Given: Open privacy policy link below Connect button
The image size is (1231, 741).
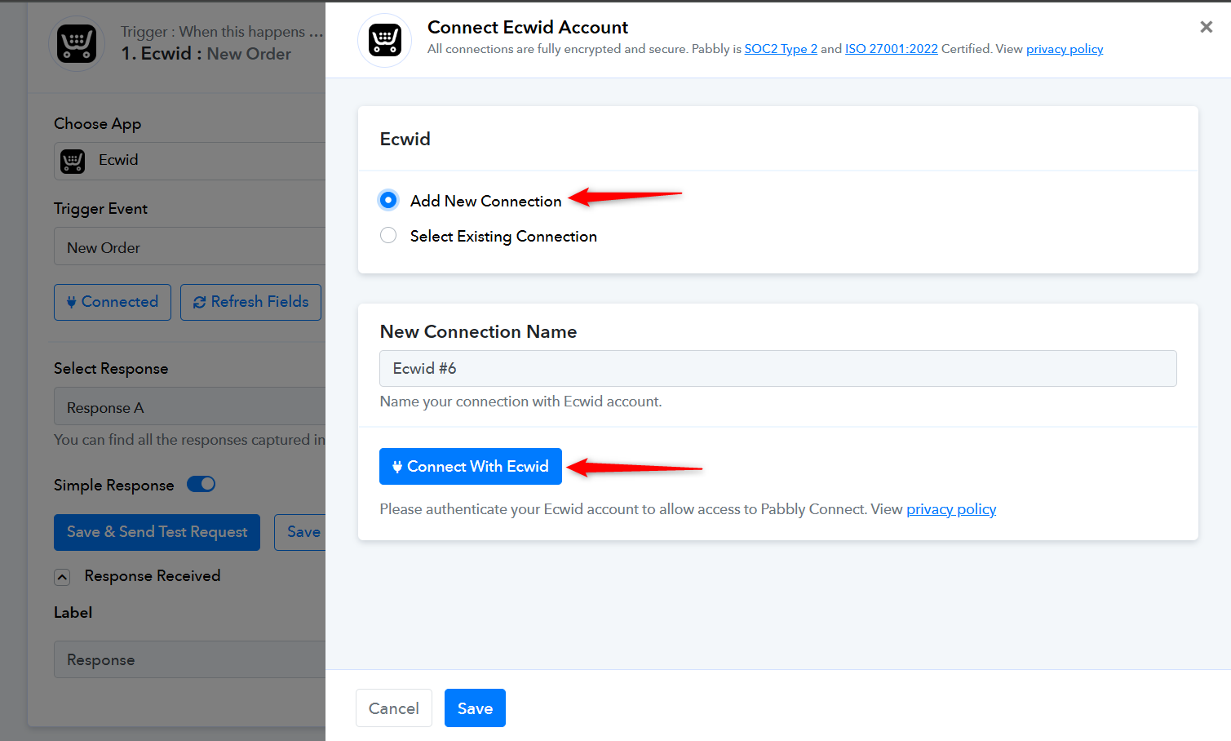Looking at the screenshot, I should coord(951,509).
